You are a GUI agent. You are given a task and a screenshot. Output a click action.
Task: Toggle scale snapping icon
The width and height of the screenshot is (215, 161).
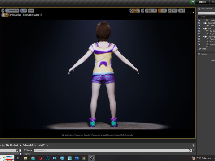pos(170,11)
